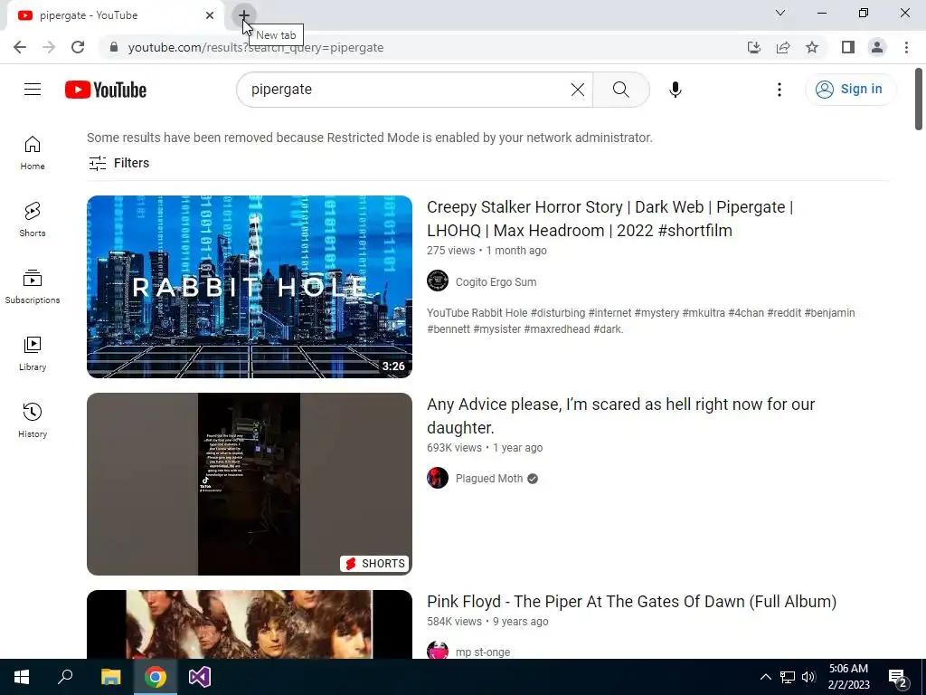Clear the search query

tap(578, 90)
